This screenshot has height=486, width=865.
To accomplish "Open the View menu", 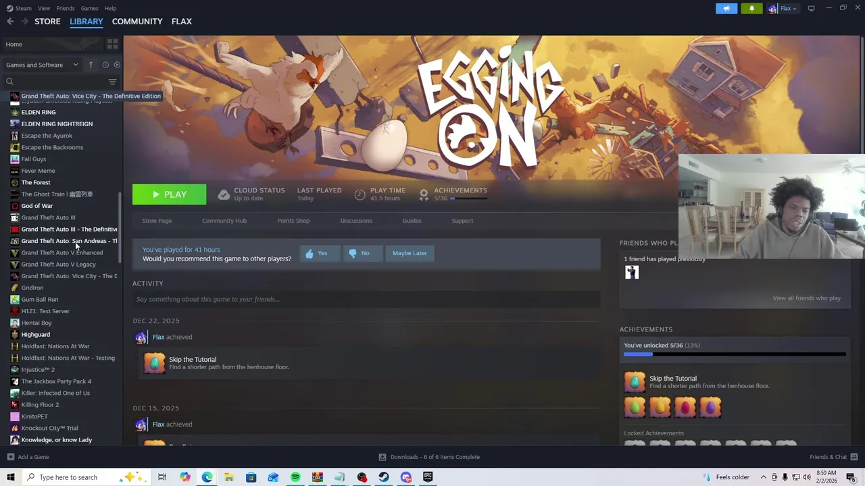I will point(44,8).
